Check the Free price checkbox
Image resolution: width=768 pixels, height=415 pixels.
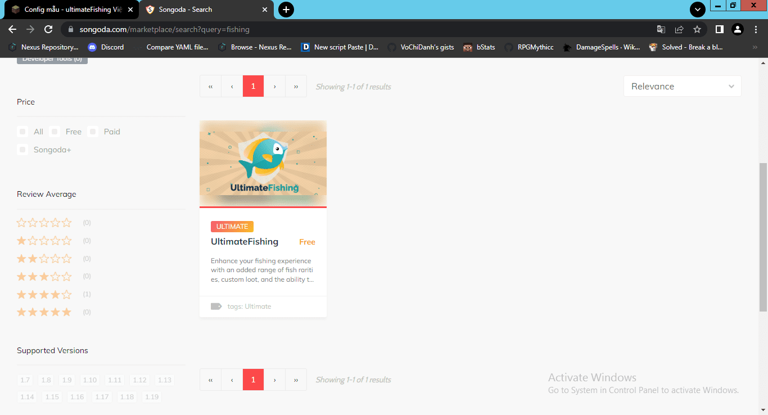pos(55,132)
